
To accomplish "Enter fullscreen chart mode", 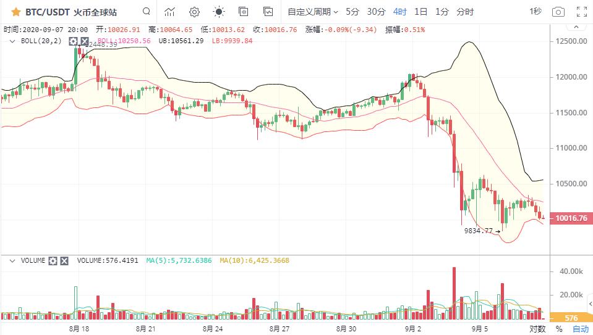I will 582,12.
